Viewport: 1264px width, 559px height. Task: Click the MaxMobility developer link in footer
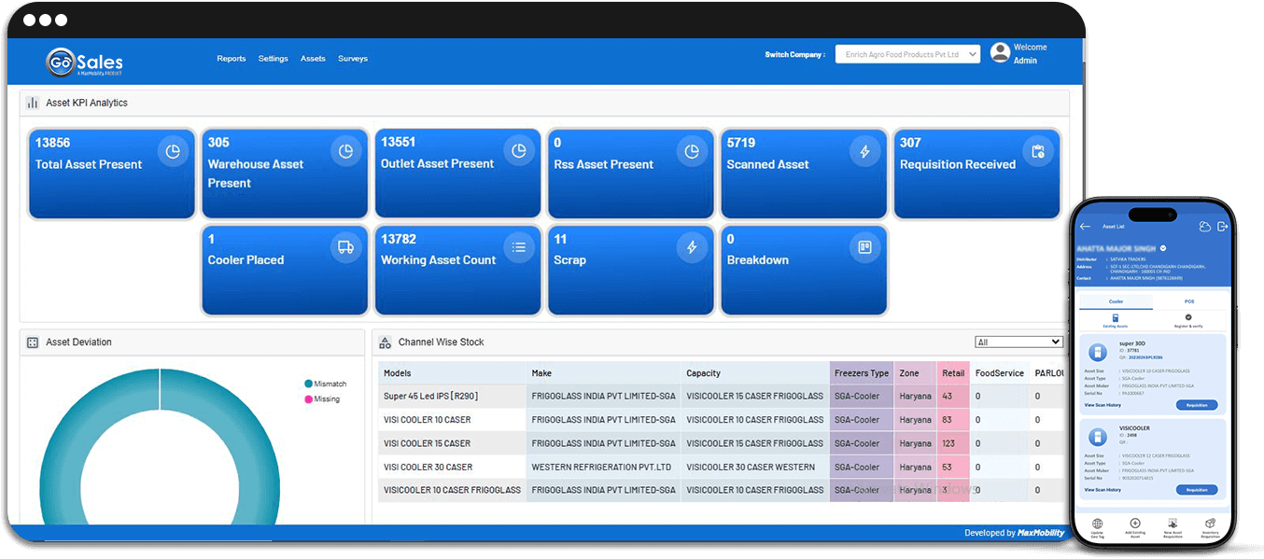pyautogui.click(x=1041, y=533)
